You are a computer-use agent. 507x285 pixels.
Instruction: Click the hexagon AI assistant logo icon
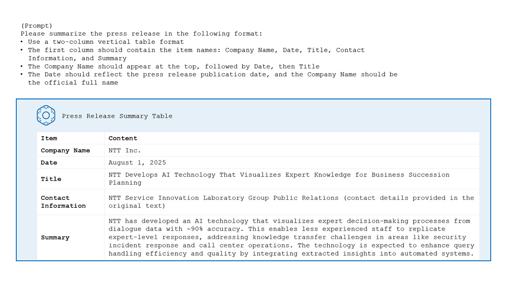point(46,115)
